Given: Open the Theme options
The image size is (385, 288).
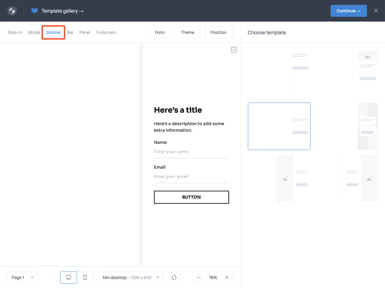Looking at the screenshot, I should 188,32.
